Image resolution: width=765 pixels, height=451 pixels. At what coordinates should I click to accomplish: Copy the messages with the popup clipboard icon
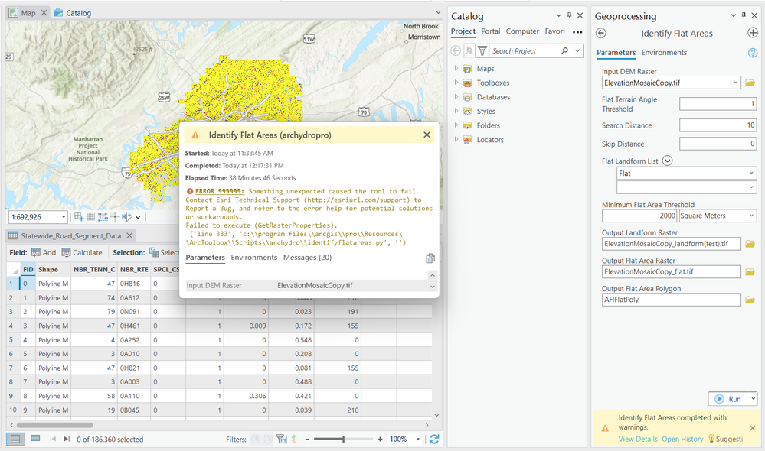point(430,258)
